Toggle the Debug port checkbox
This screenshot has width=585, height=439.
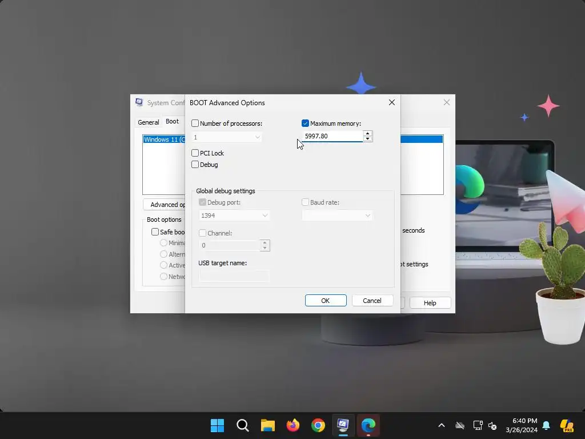[203, 202]
